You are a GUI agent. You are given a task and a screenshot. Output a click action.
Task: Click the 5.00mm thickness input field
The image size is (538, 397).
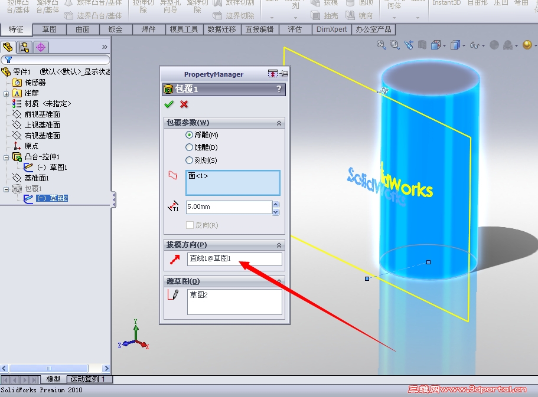(x=229, y=207)
